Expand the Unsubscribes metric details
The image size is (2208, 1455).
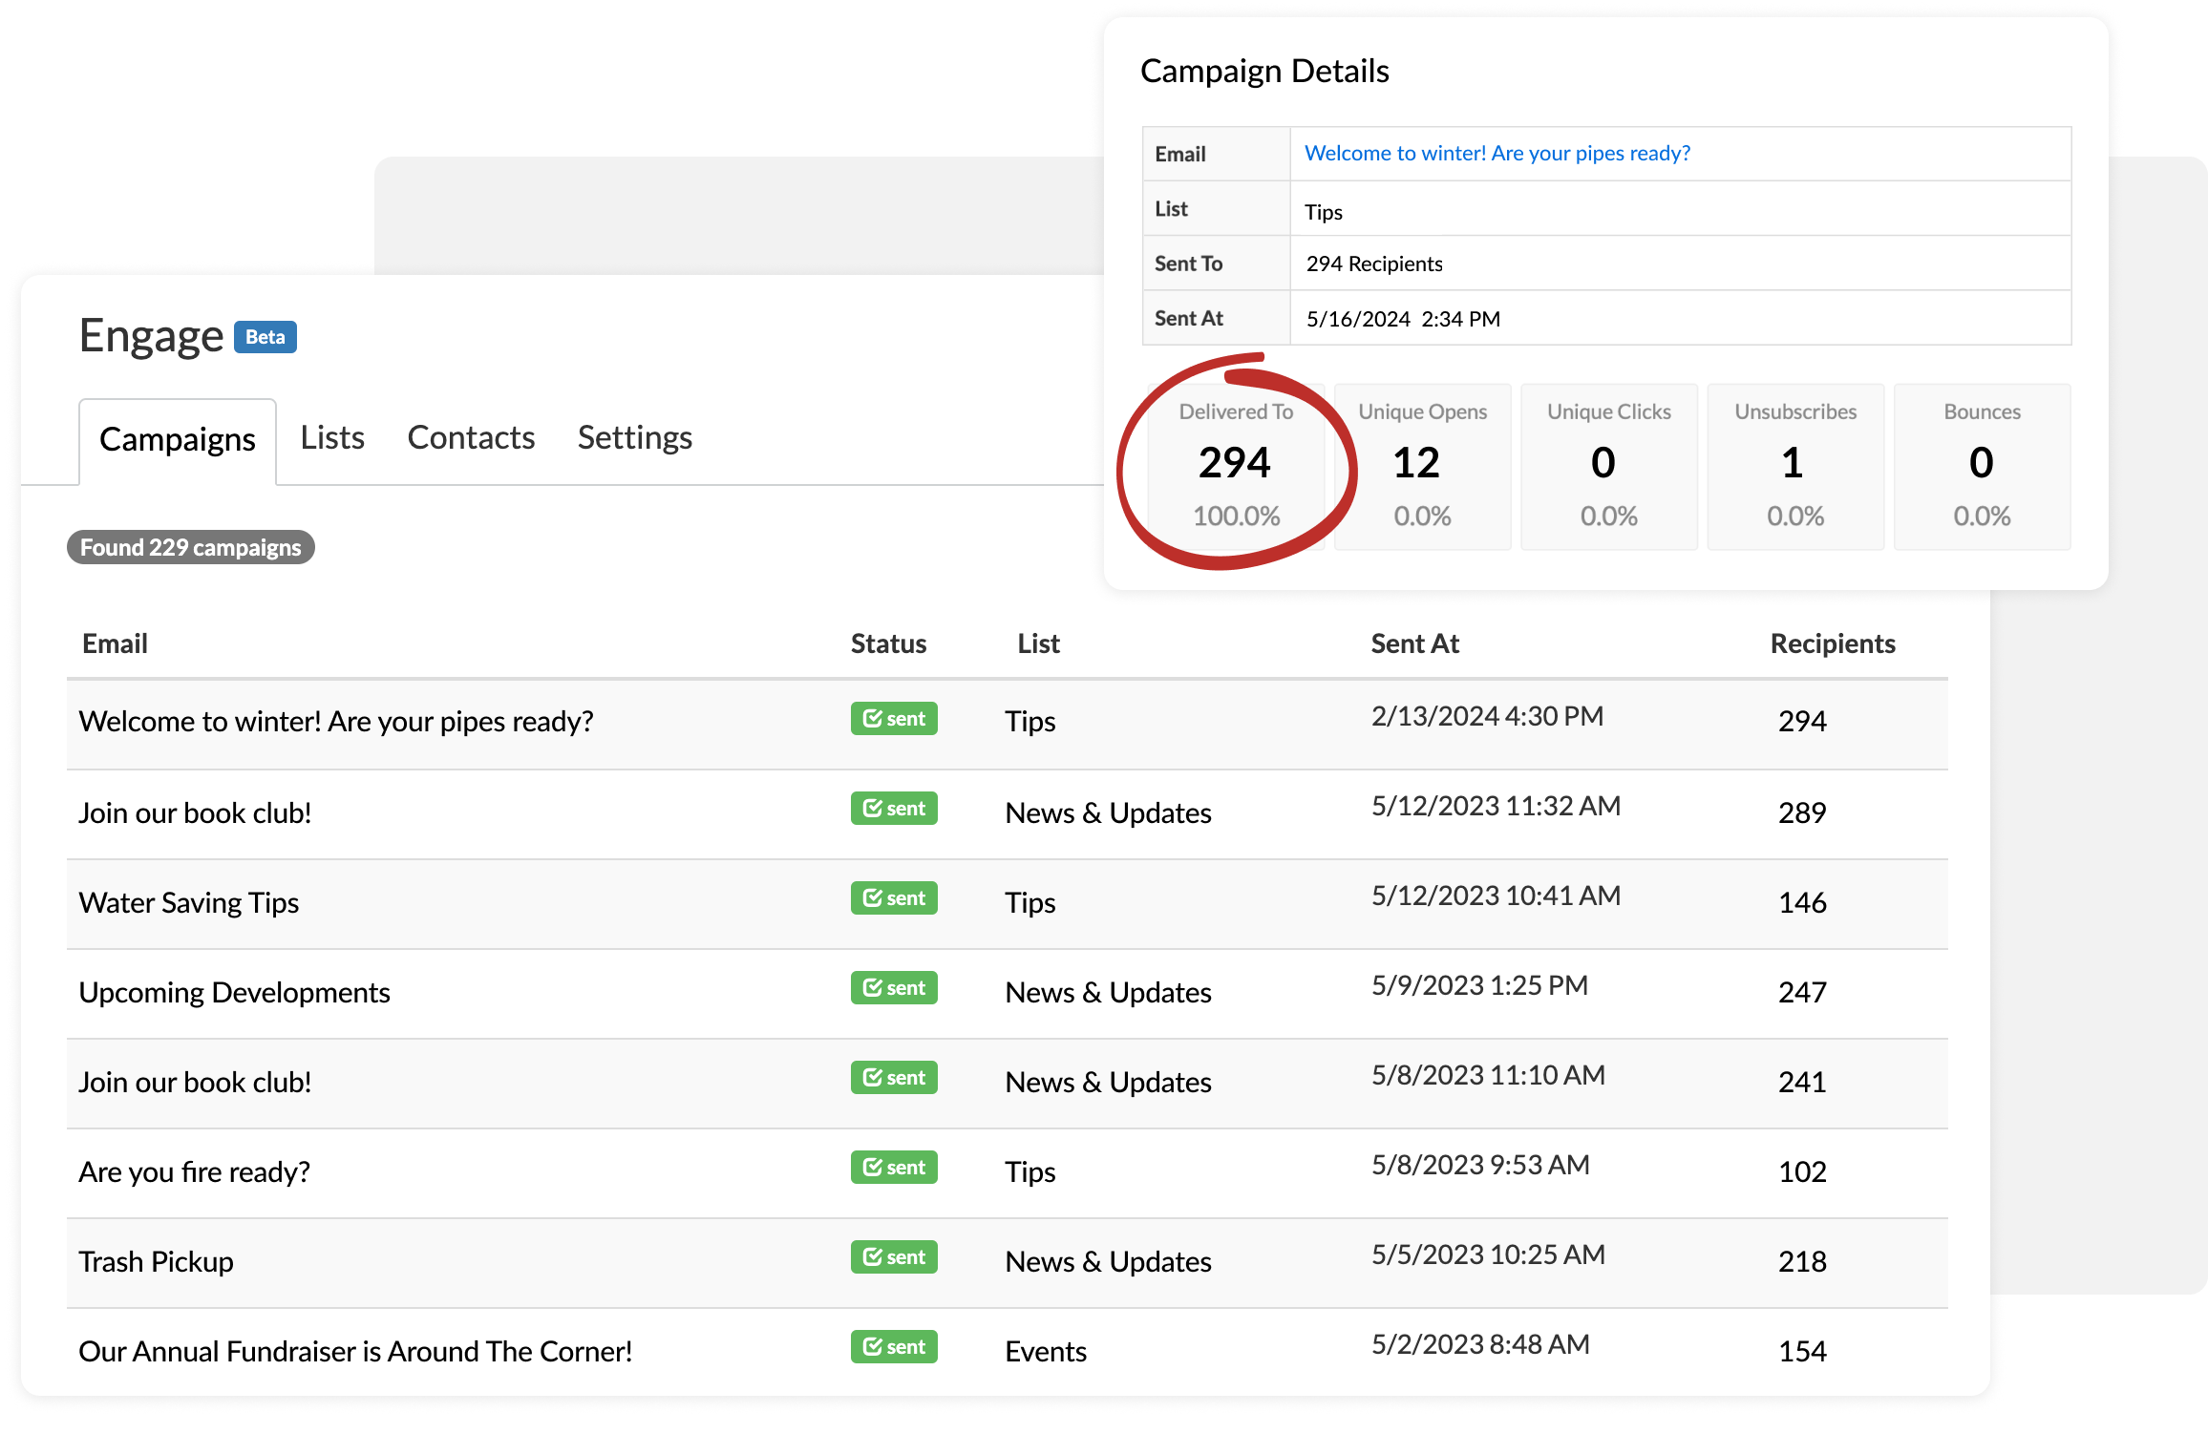[x=1795, y=463]
